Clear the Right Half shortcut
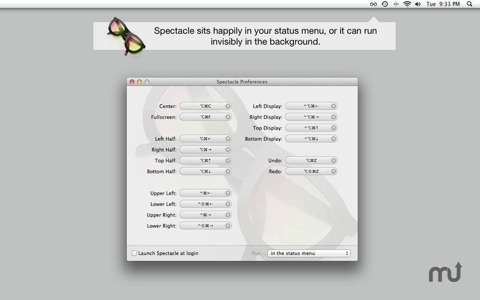Viewport: 480px width, 300px height. (x=228, y=149)
